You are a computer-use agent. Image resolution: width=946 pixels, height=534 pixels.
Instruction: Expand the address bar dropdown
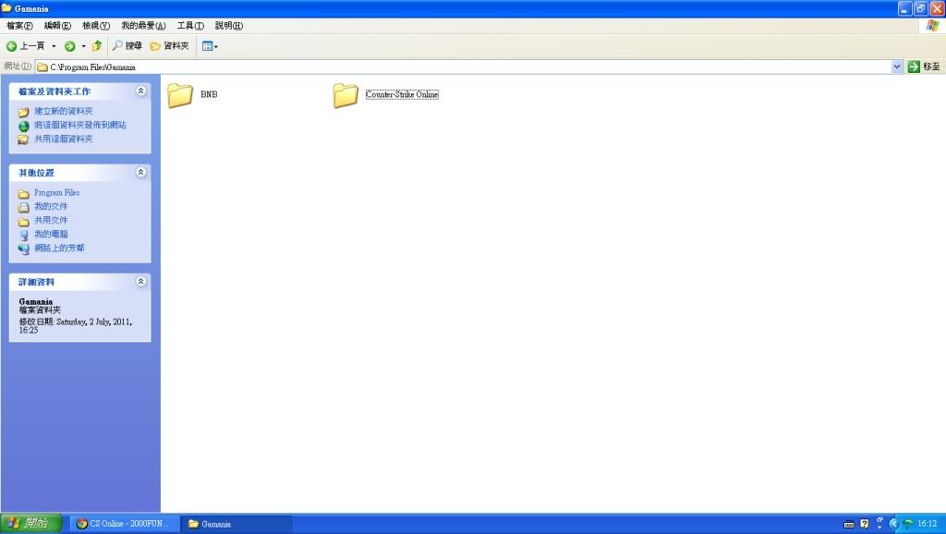tap(896, 67)
